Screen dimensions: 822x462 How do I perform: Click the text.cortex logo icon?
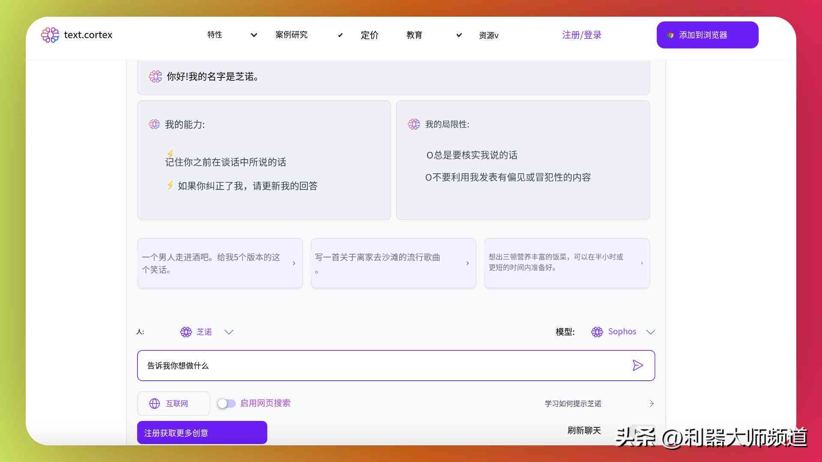[50, 34]
